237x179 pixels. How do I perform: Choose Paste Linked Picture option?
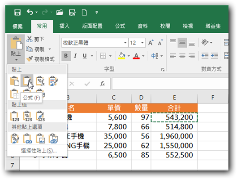(x=53, y=139)
